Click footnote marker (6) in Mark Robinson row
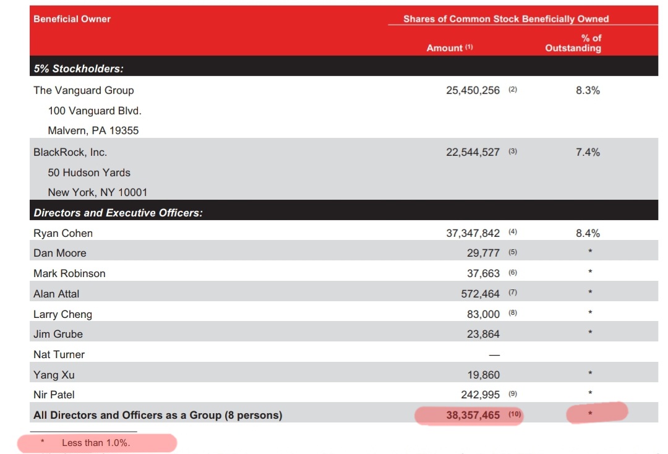 [513, 273]
